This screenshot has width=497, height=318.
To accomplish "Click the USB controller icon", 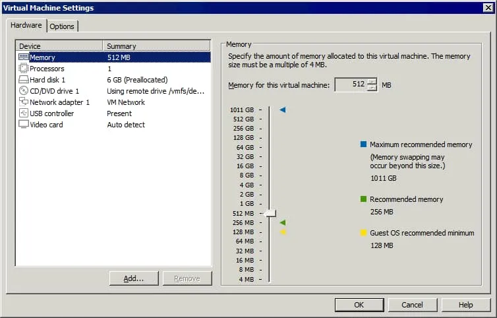I will click(x=24, y=113).
